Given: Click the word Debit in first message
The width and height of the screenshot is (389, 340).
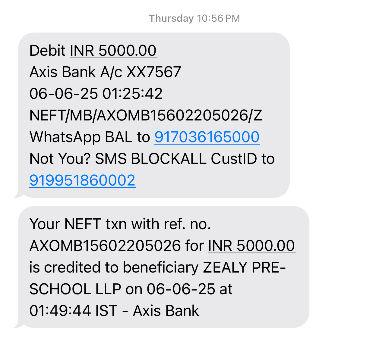Looking at the screenshot, I should pyautogui.click(x=47, y=51).
